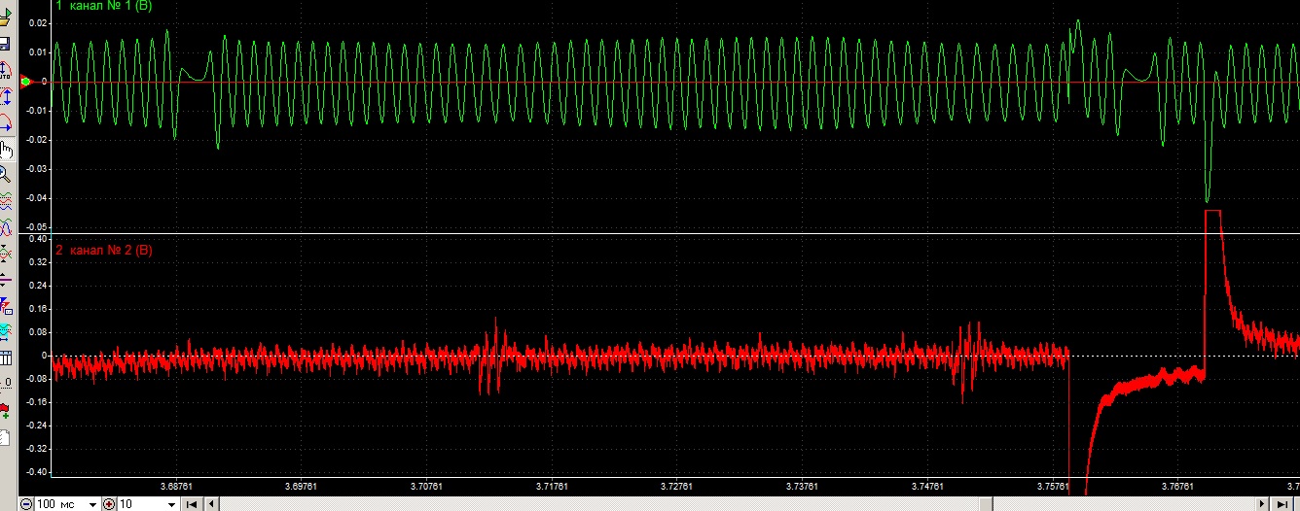Image resolution: width=1300 pixels, height=511 pixels.
Task: Click the horizontal level line marker icon
Action: click(x=6, y=280)
